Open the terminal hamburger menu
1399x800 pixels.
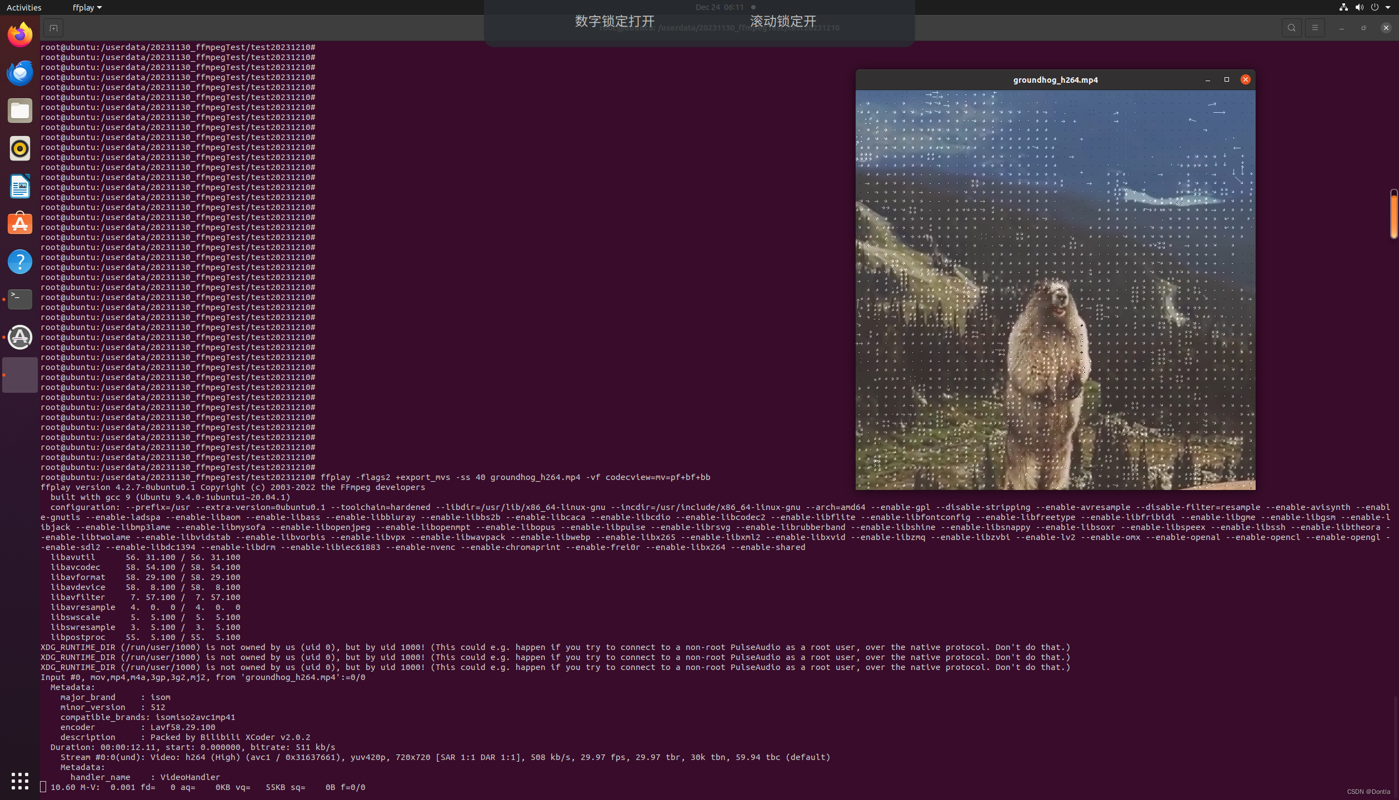click(x=1315, y=28)
